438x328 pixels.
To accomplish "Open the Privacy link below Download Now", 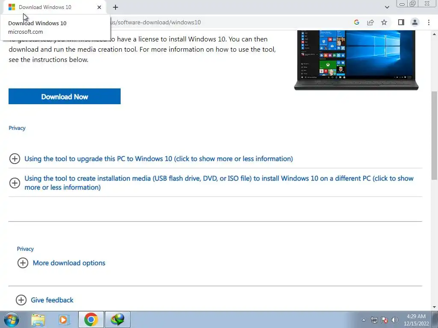I will pos(17,128).
